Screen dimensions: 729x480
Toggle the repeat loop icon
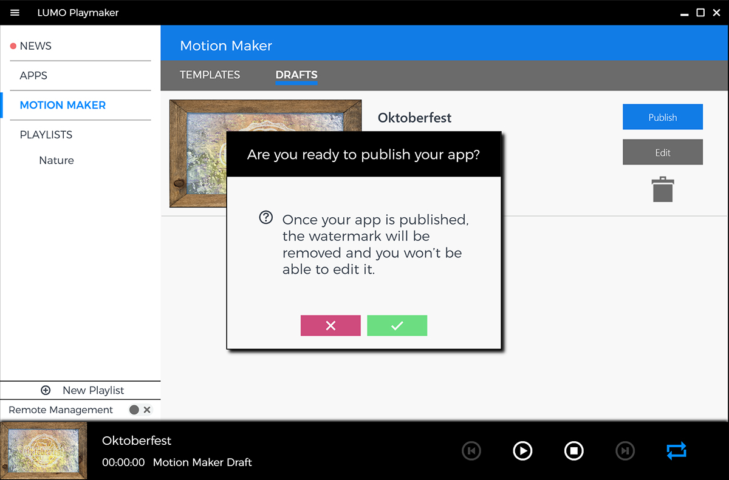(x=676, y=451)
